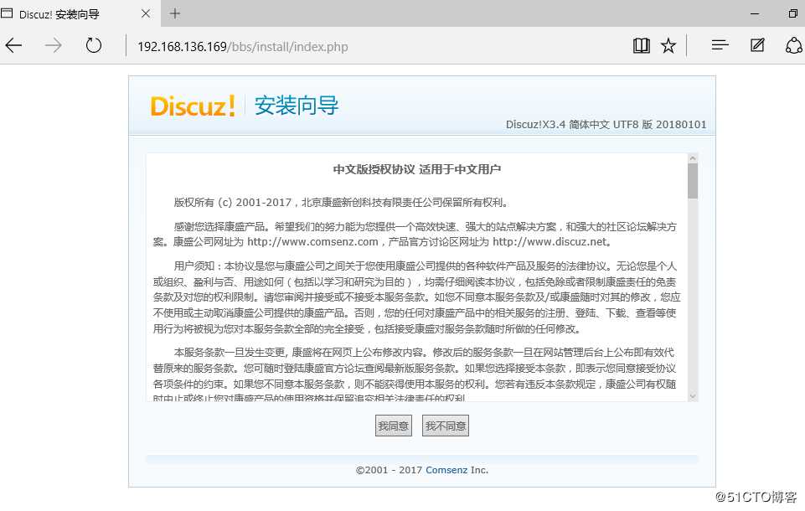Click the 我不同意 disagree button
This screenshot has height=511, width=805.
click(x=445, y=426)
